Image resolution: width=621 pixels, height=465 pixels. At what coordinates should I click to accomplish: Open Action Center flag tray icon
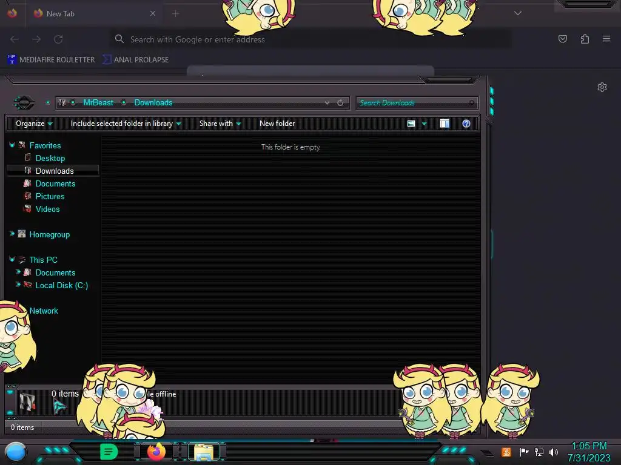coord(524,452)
